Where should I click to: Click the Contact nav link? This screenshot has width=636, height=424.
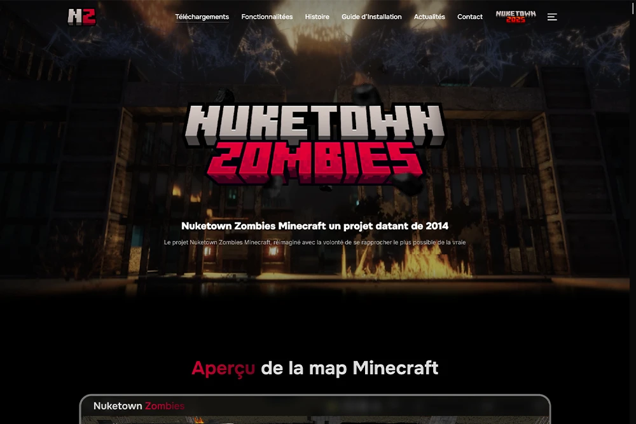coord(470,17)
